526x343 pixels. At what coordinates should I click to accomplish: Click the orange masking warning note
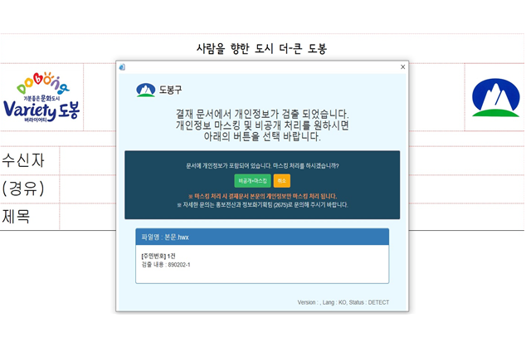click(262, 196)
